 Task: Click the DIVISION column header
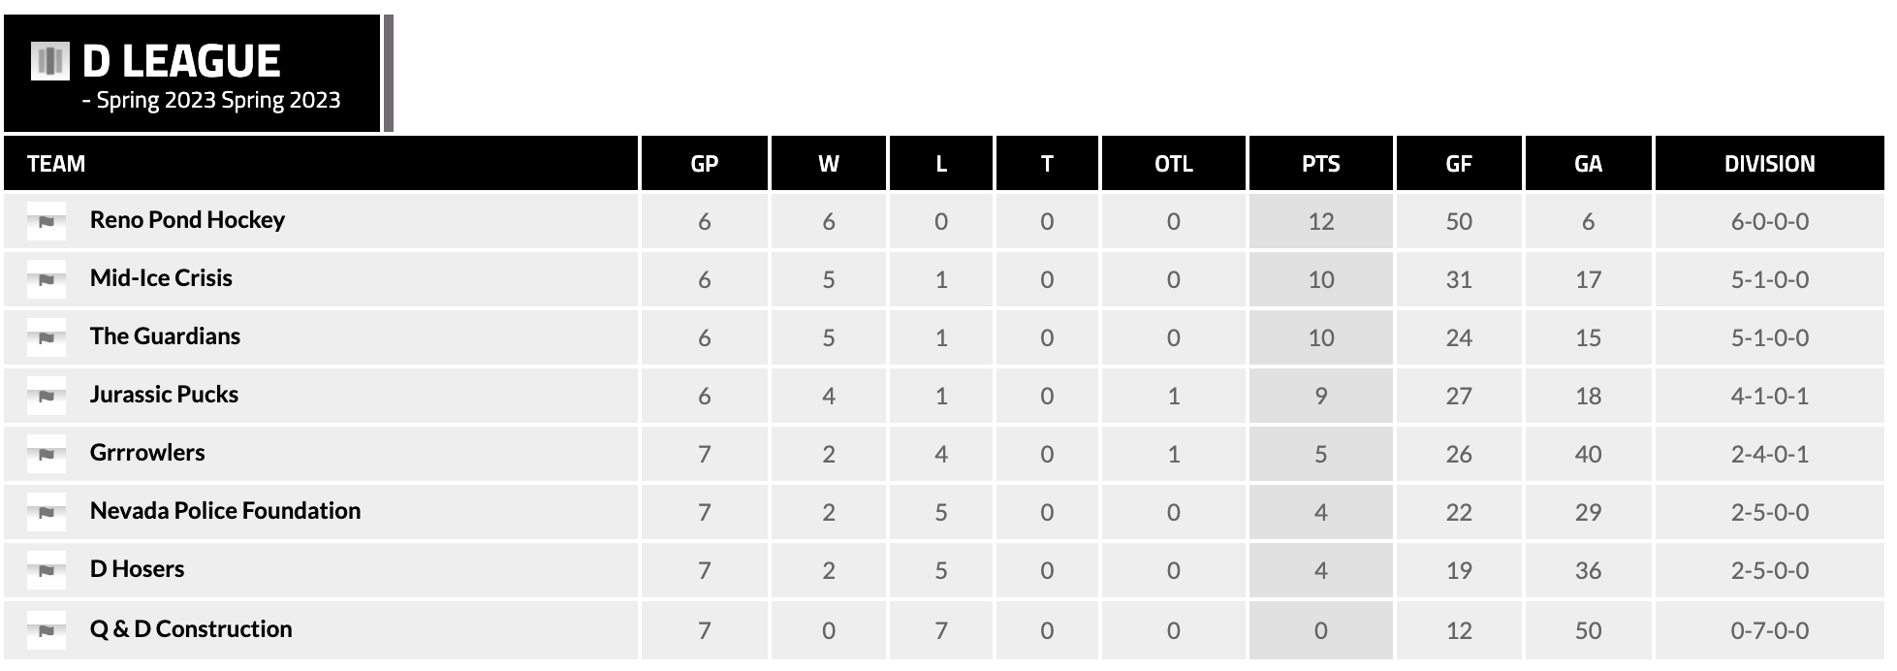(x=1769, y=164)
